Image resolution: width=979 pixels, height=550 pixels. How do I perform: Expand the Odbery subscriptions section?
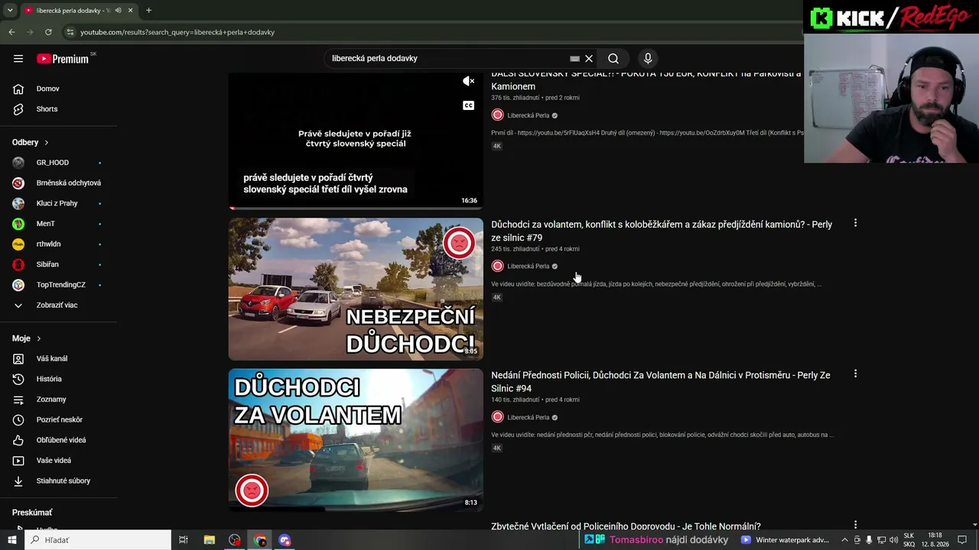point(31,142)
